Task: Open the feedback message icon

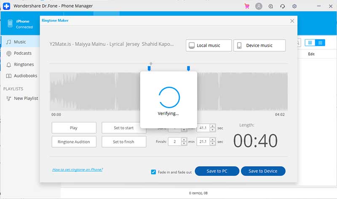Action: point(270,6)
